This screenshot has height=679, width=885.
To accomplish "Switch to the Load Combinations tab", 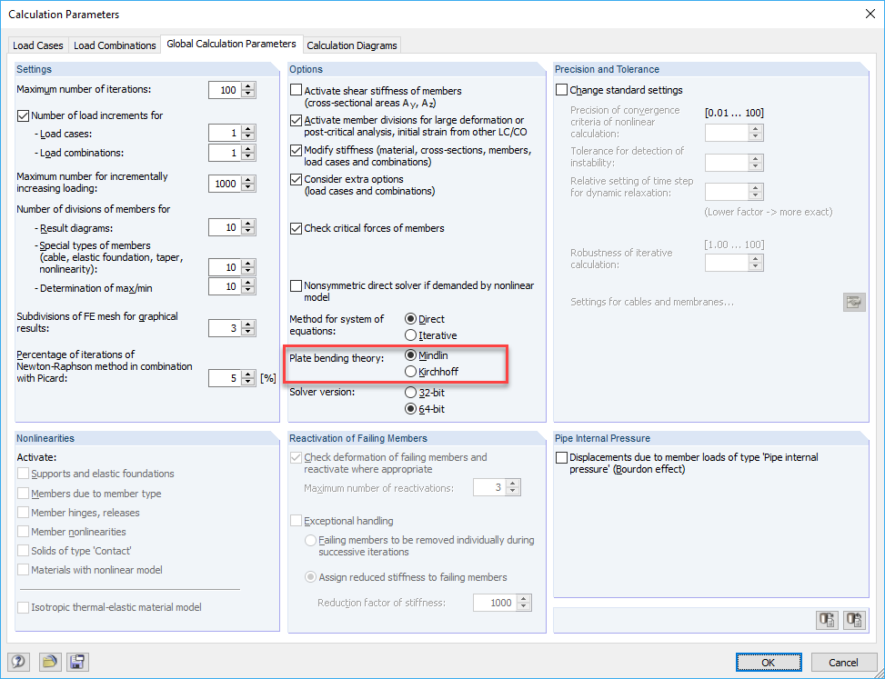I will point(115,45).
